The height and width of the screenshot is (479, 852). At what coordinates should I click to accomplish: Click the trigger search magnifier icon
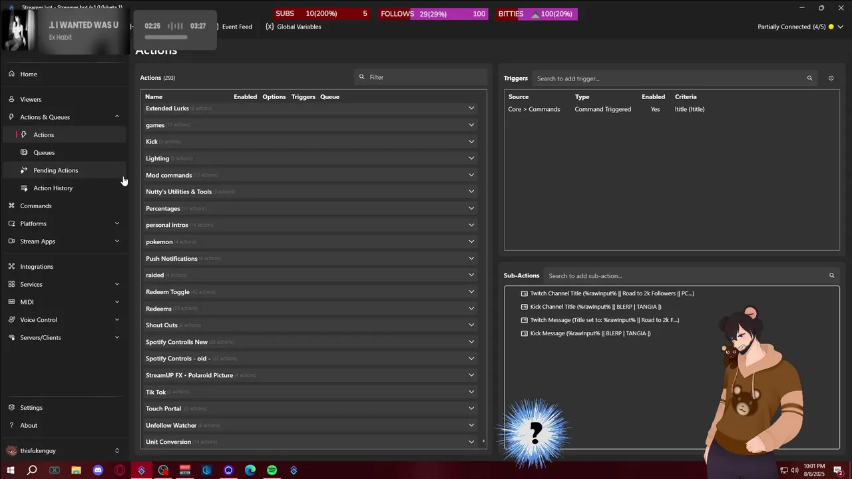pyautogui.click(x=809, y=79)
